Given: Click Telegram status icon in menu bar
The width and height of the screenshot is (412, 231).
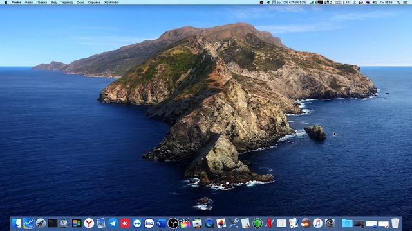Looking at the screenshot, I should pyautogui.click(x=268, y=3).
